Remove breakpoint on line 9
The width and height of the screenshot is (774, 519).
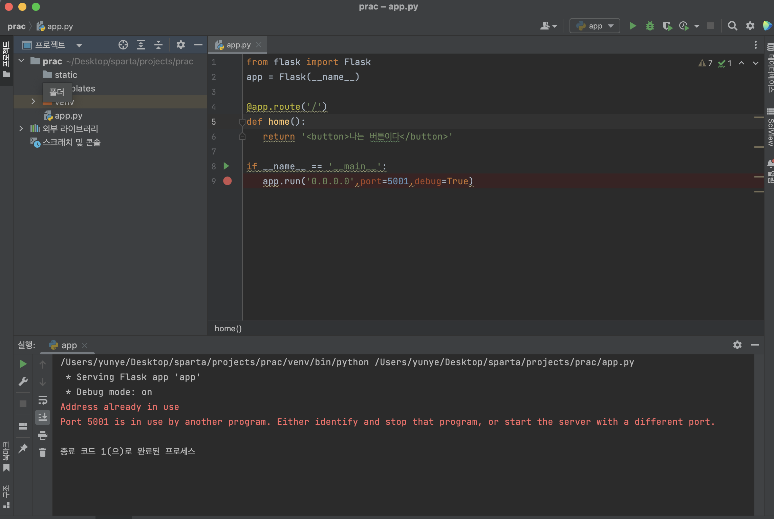tap(228, 181)
